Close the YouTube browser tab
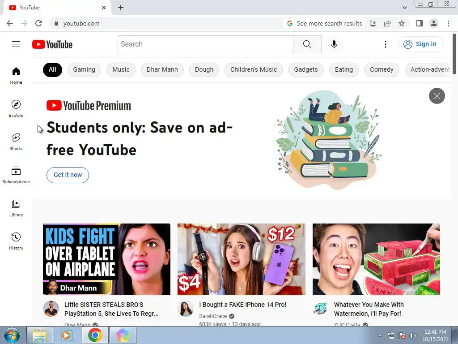Image resolution: width=458 pixels, height=344 pixels. click(103, 8)
